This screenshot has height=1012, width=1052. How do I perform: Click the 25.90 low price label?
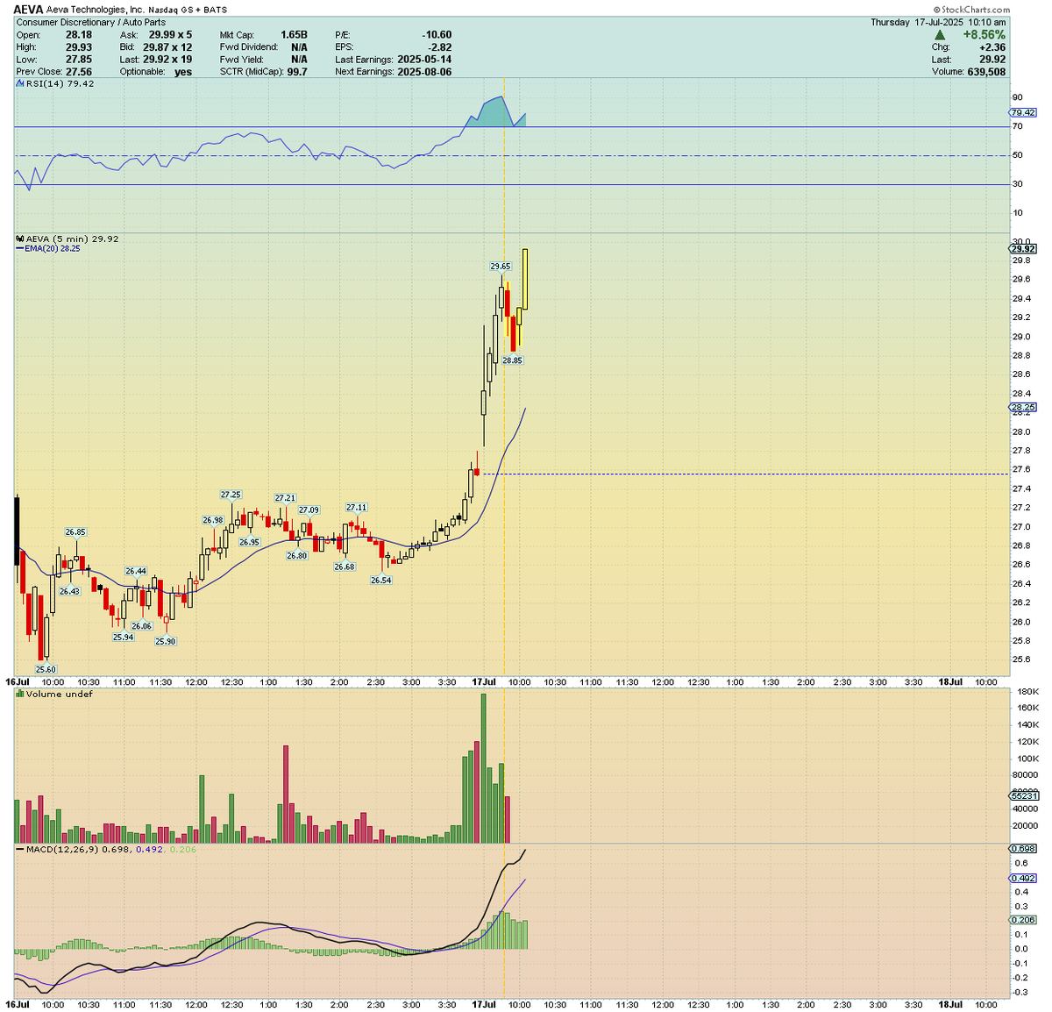(x=165, y=641)
